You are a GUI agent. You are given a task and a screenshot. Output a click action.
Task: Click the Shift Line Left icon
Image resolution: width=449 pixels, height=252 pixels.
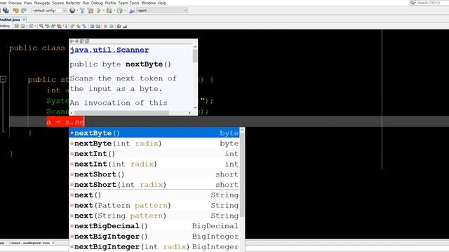92,26
